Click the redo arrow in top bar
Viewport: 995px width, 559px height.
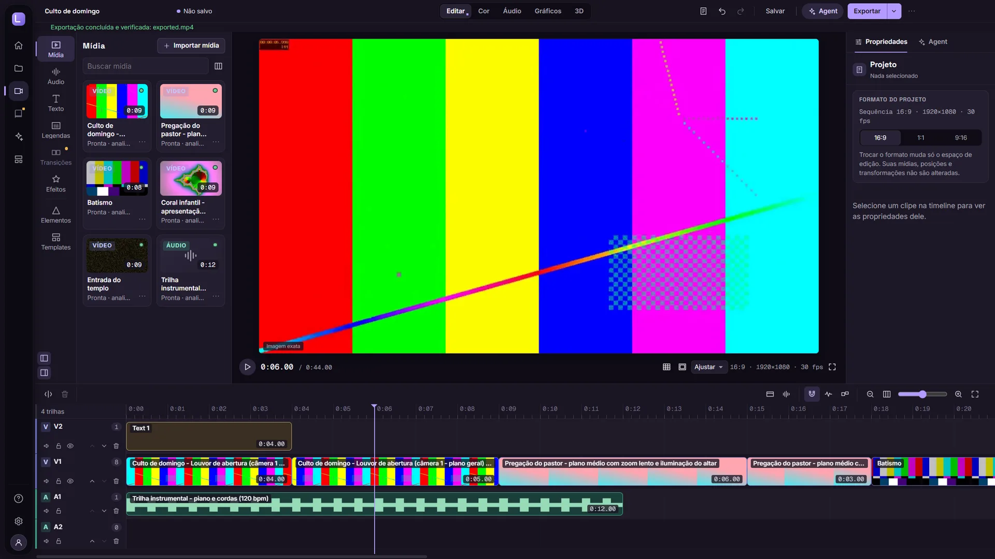click(x=741, y=11)
